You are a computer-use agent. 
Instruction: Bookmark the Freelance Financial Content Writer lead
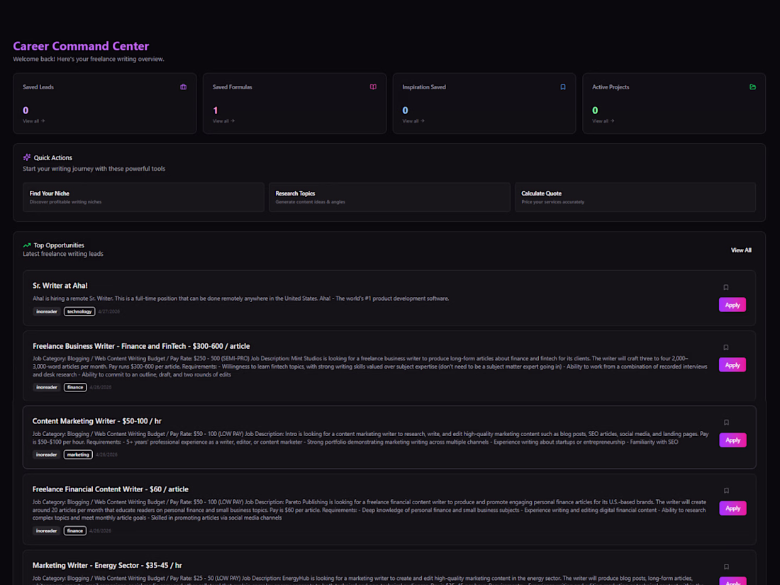point(726,491)
